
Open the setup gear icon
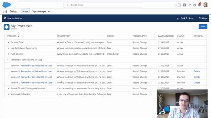[195, 5]
